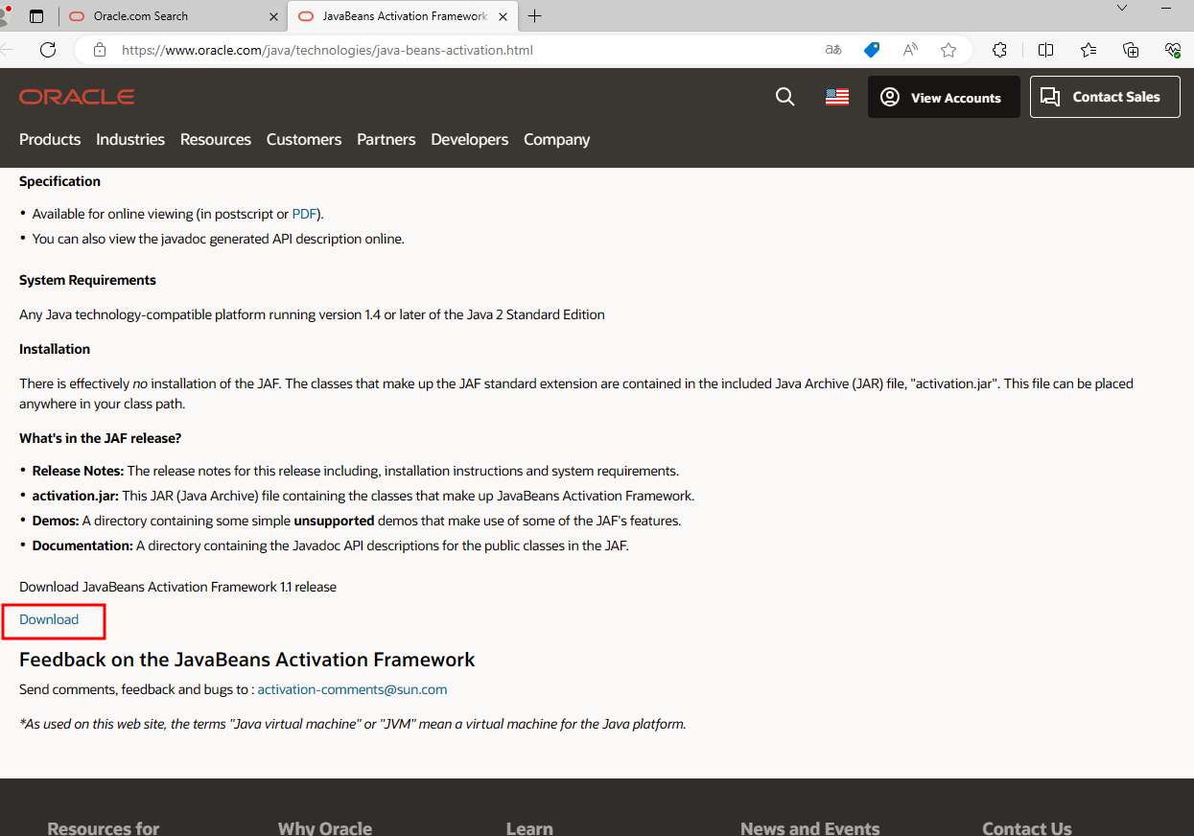The height and width of the screenshot is (836, 1194).
Task: Close the Oracle.com Search tab
Action: 273,16
